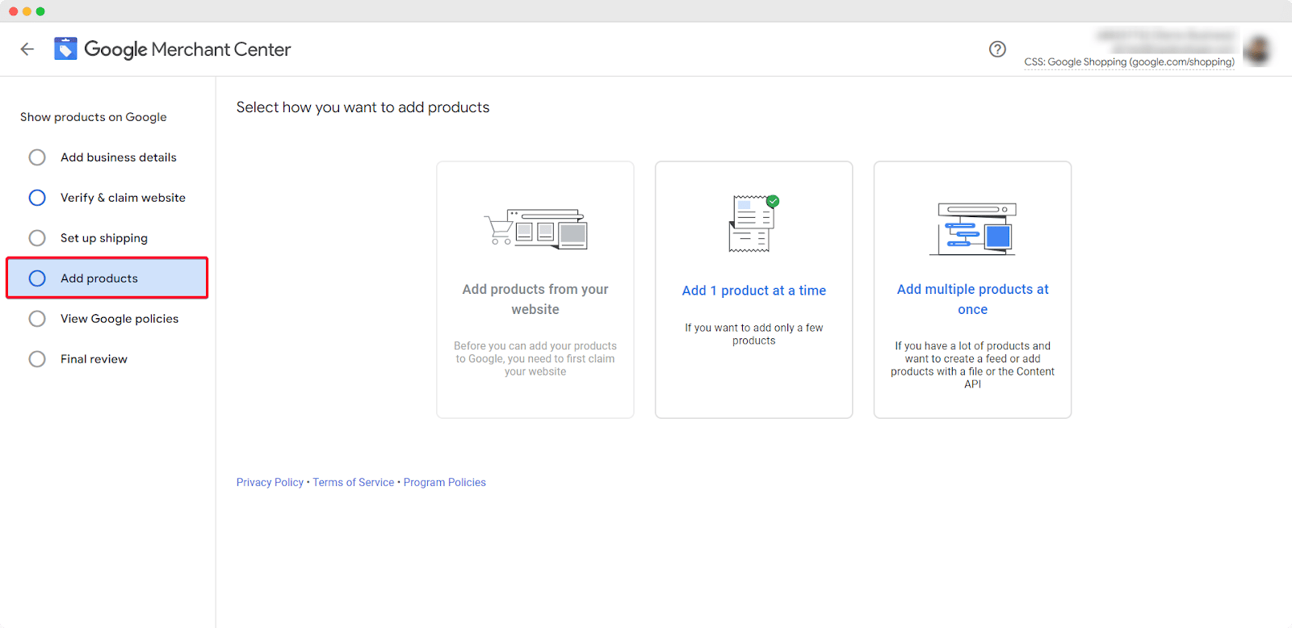Select the Add business details step circle
The image size is (1292, 628).
click(x=37, y=157)
